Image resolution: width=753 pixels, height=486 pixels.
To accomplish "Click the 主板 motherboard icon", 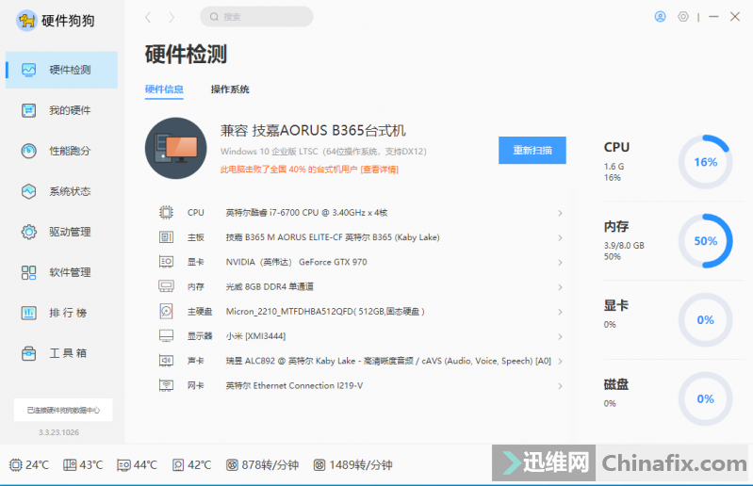I will pyautogui.click(x=166, y=237).
